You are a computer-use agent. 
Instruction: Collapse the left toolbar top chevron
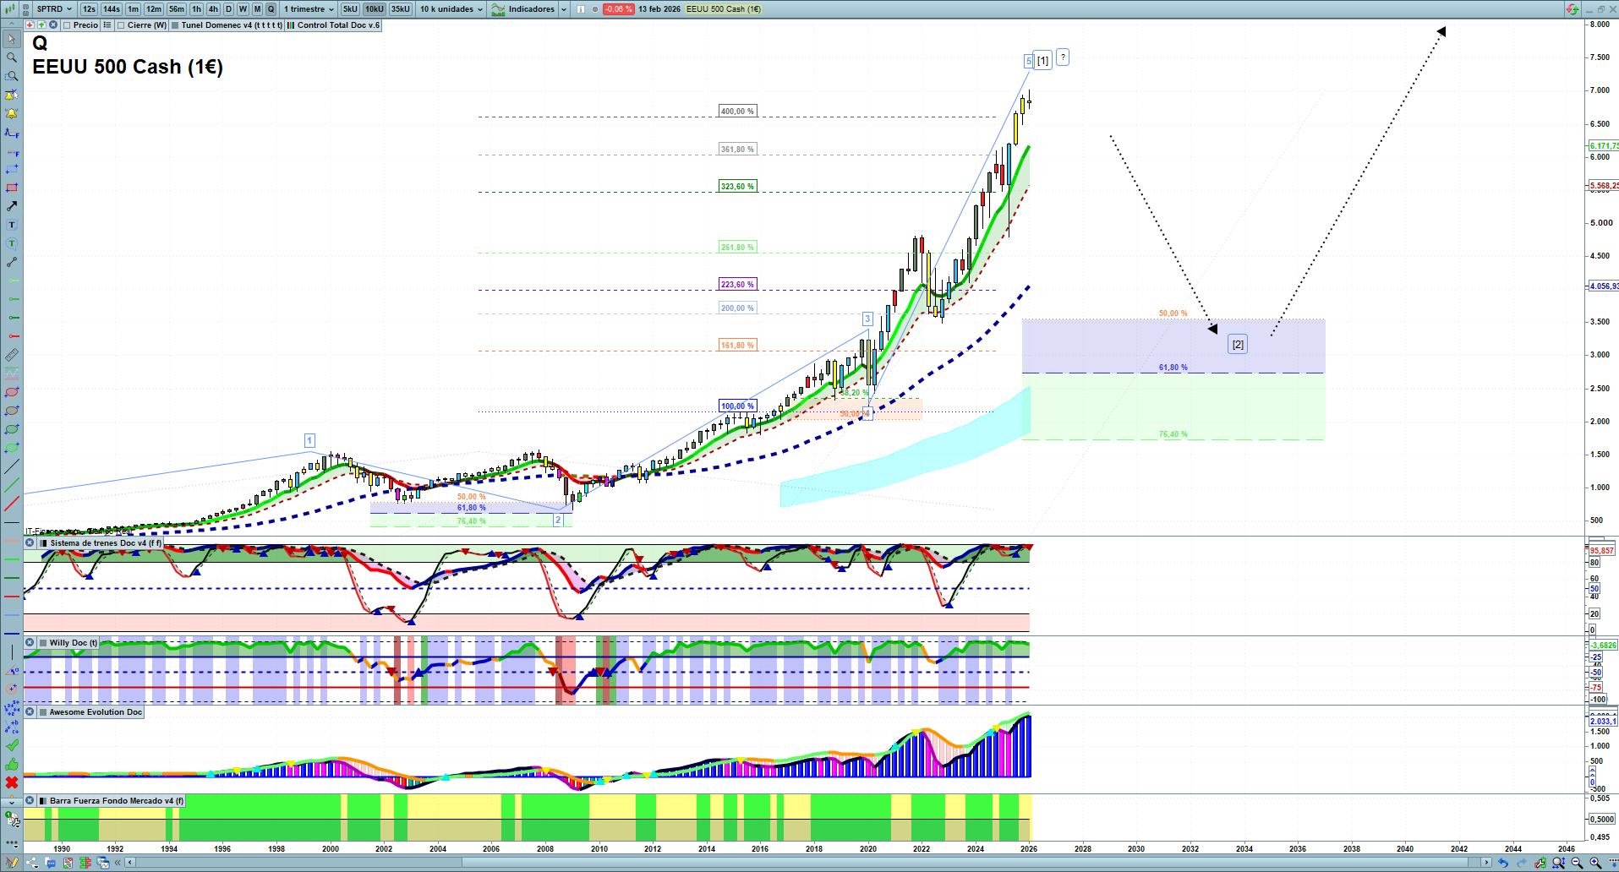coord(12,25)
